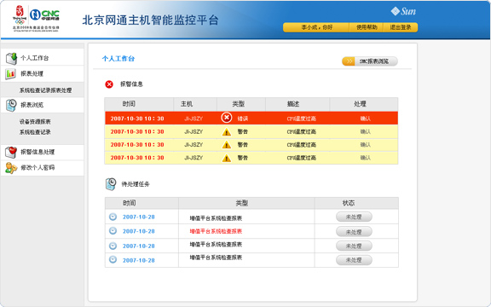Click 确认 in the bottom alarm row
Screen dimensions: 491x307
pyautogui.click(x=366, y=158)
